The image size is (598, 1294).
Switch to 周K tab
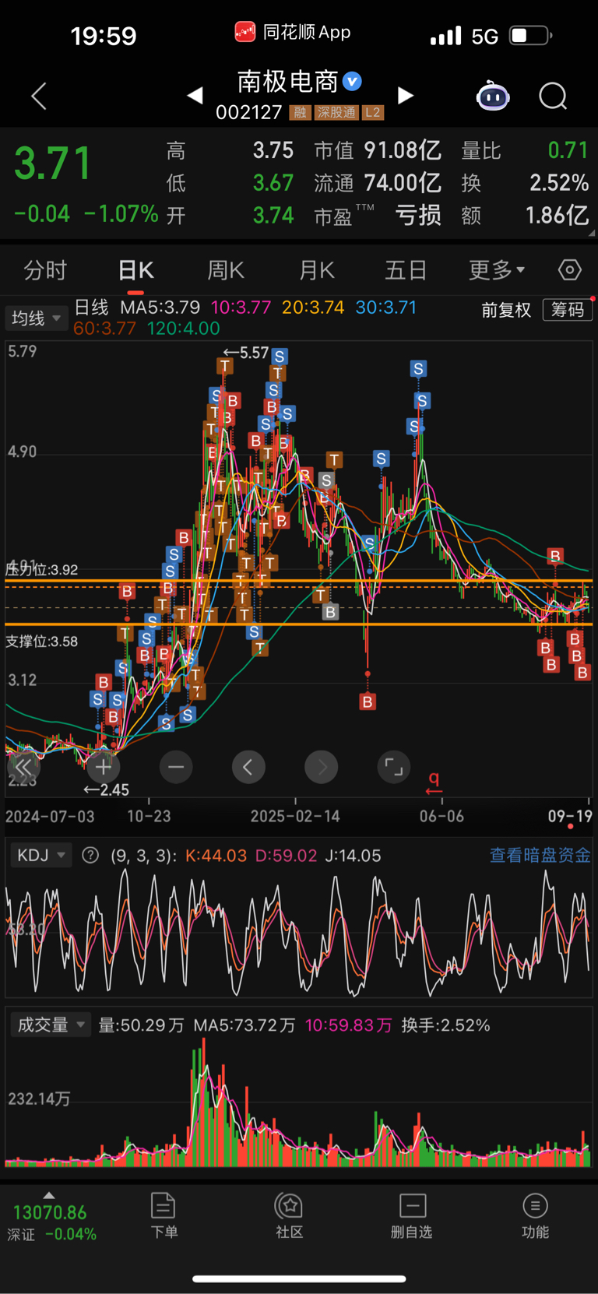point(226,270)
